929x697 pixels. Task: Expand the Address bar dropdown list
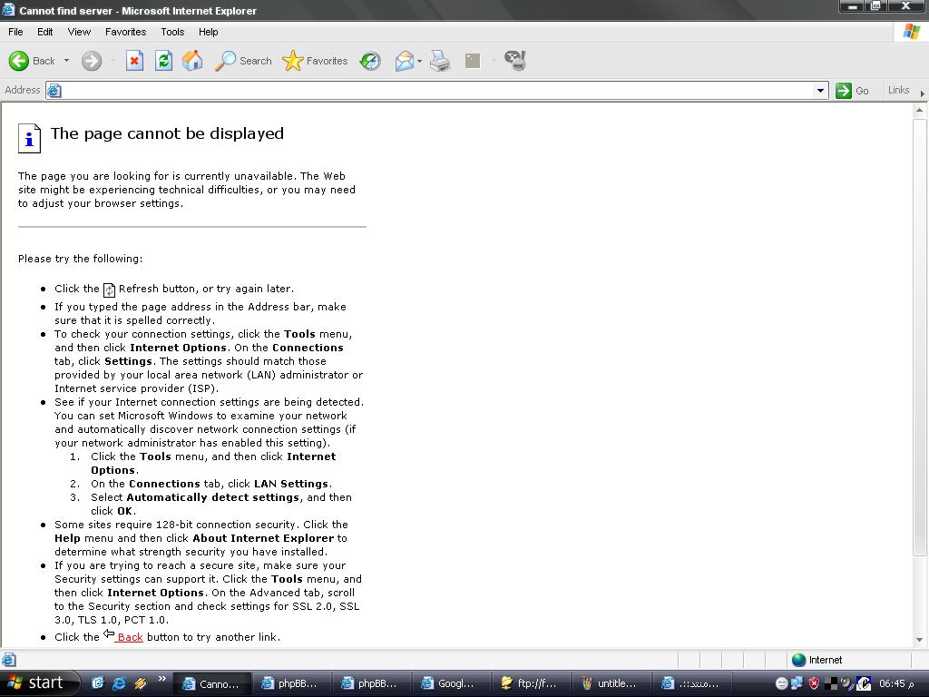click(820, 90)
